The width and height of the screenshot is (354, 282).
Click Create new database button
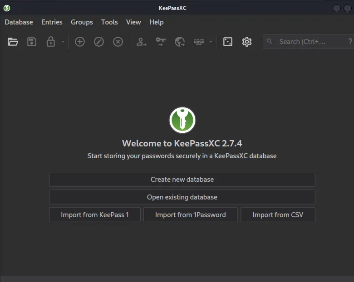point(182,180)
